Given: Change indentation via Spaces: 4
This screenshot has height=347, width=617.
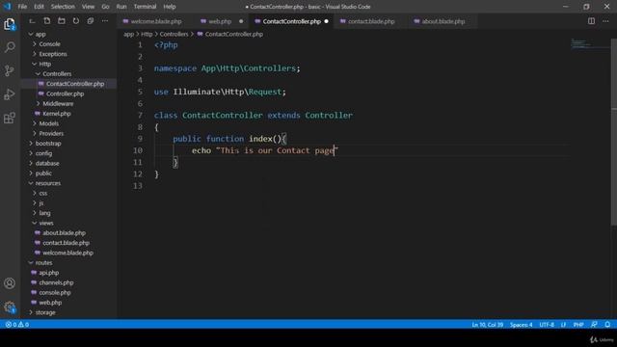Looking at the screenshot, I should pyautogui.click(x=521, y=325).
